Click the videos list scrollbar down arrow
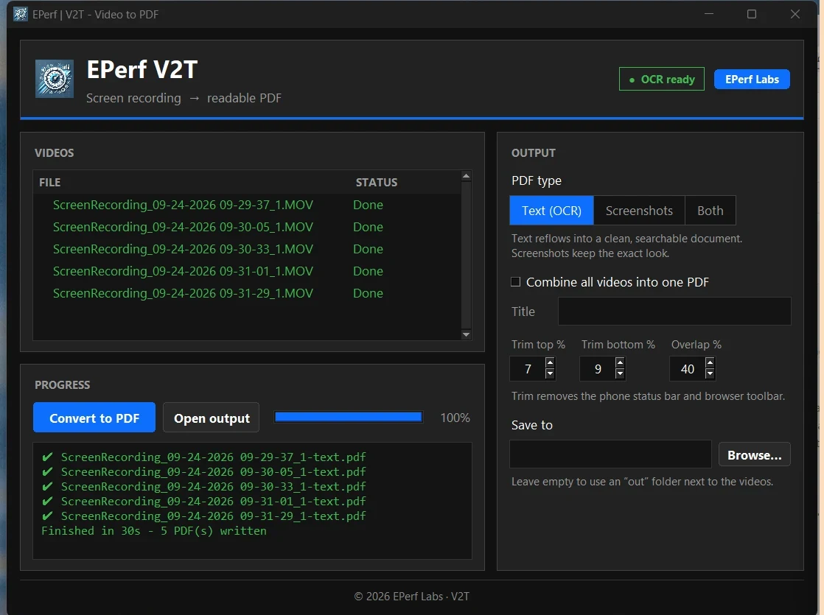The image size is (824, 615). 466,334
